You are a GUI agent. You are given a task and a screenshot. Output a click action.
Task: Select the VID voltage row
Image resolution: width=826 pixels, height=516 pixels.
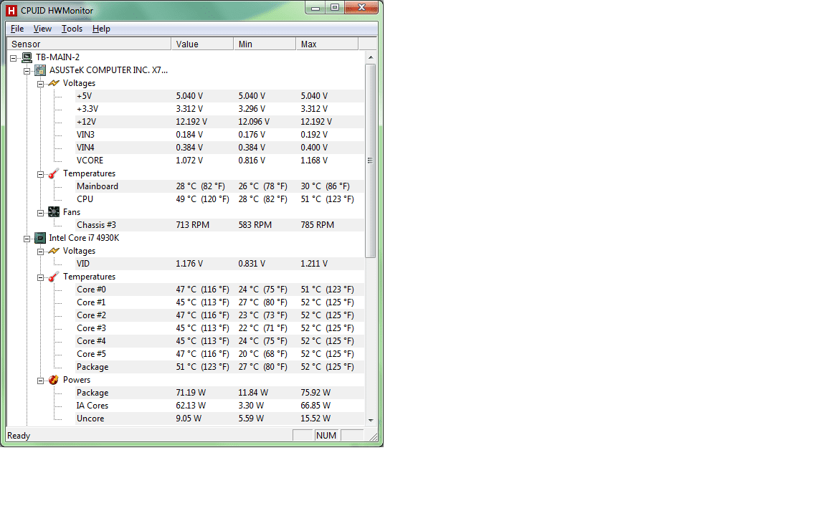(219, 264)
